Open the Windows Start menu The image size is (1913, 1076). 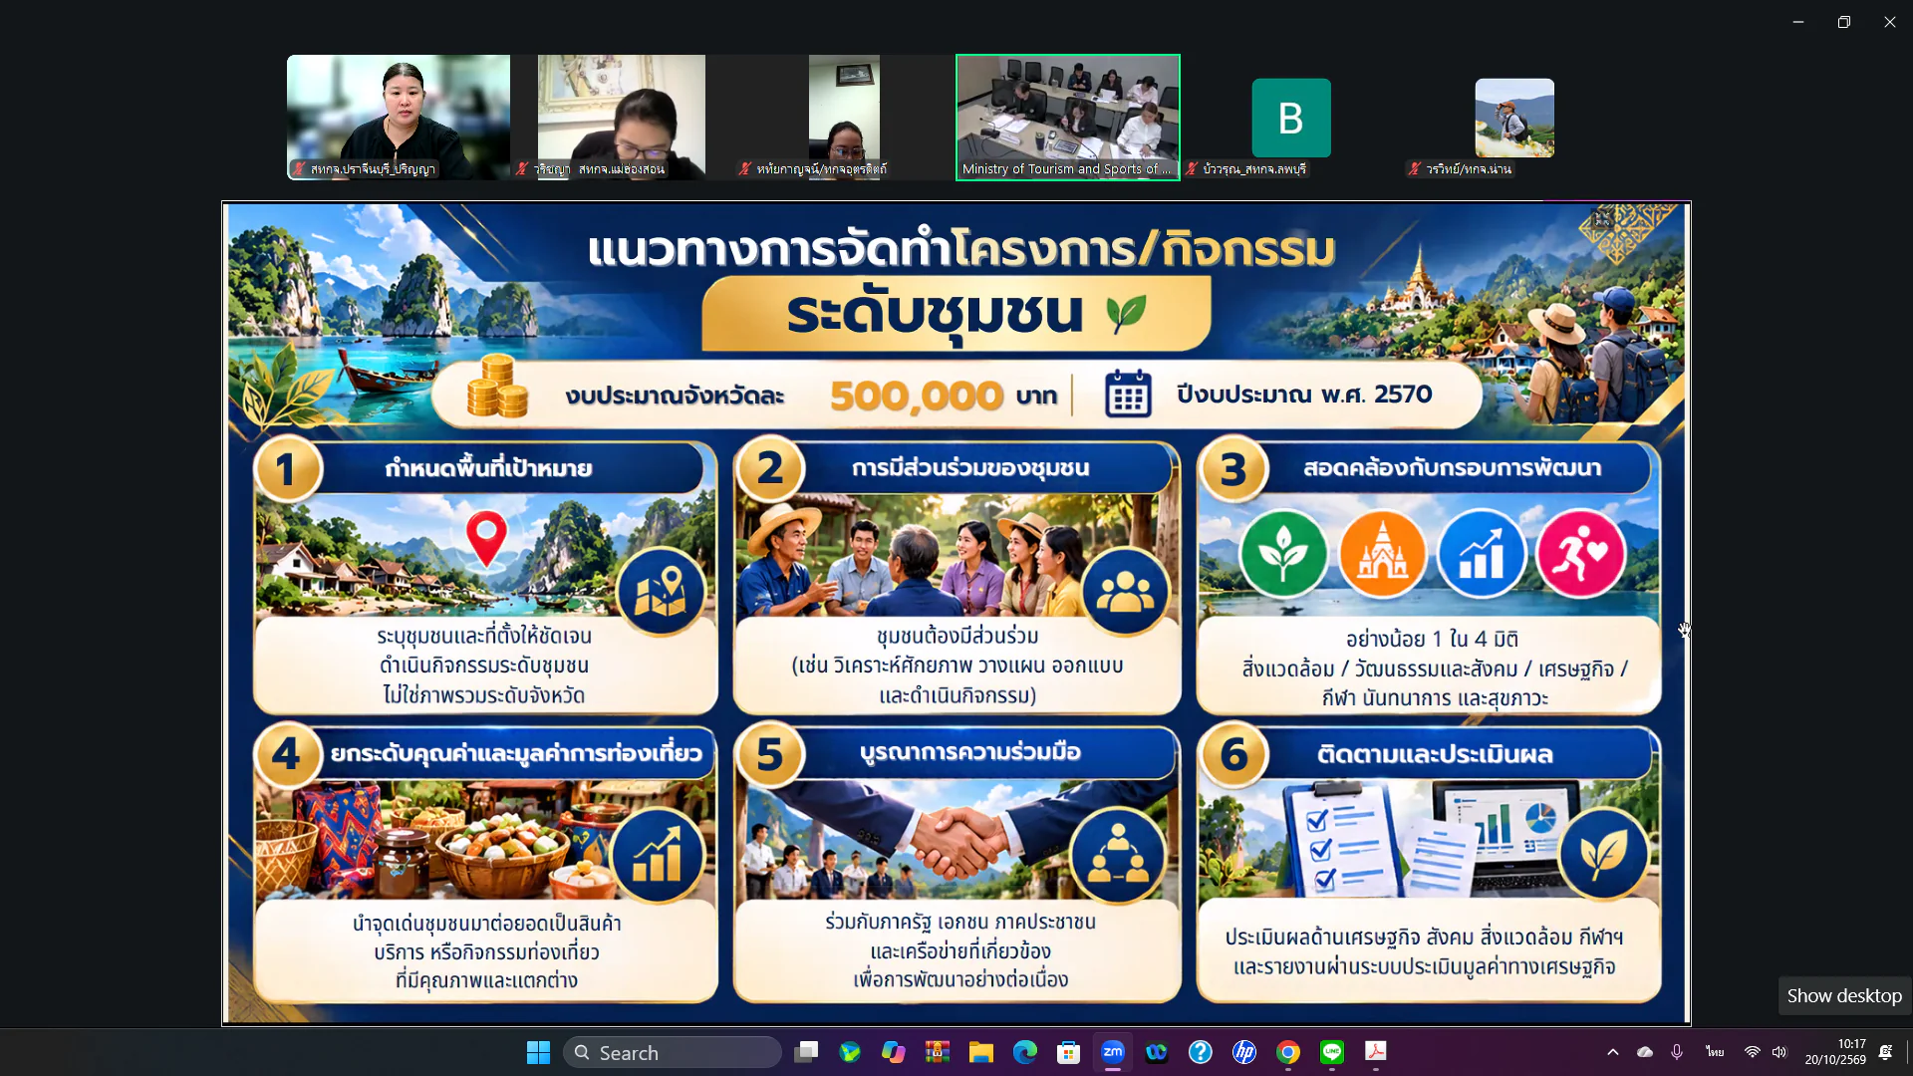538,1052
